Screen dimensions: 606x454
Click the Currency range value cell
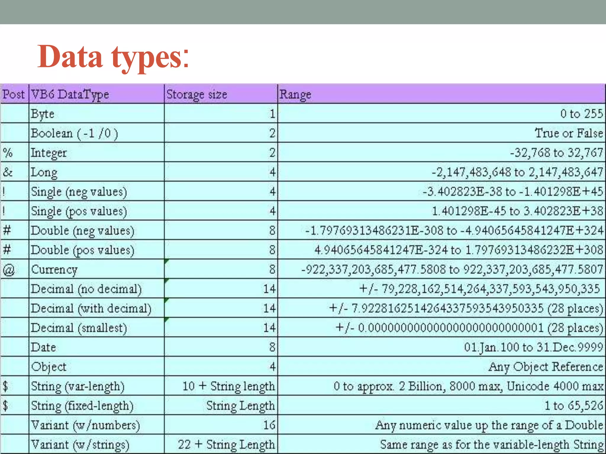442,269
